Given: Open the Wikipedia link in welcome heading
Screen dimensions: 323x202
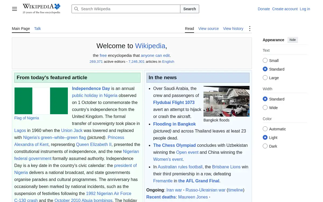Looking at the screenshot, I should pos(150,46).
